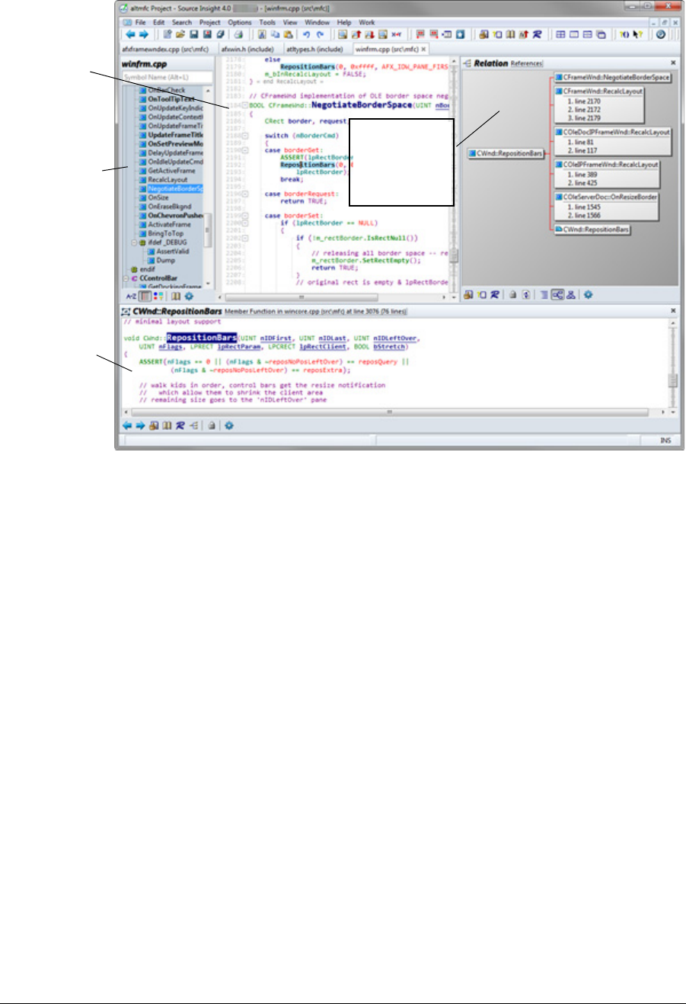Click the symbol list vertical scrollbar
The height and width of the screenshot is (1004, 686).
209,187
